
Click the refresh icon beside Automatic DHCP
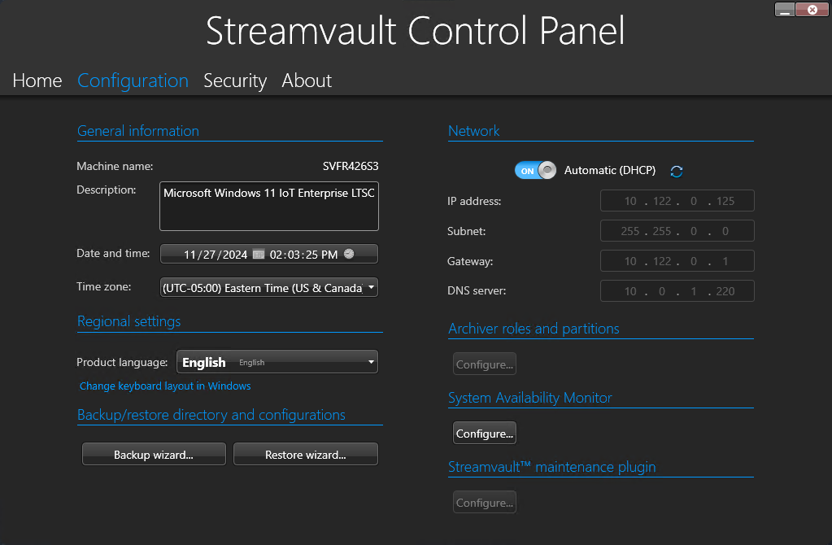676,170
